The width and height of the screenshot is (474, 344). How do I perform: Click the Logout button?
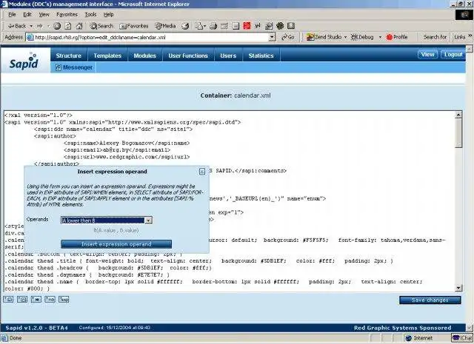click(453, 55)
